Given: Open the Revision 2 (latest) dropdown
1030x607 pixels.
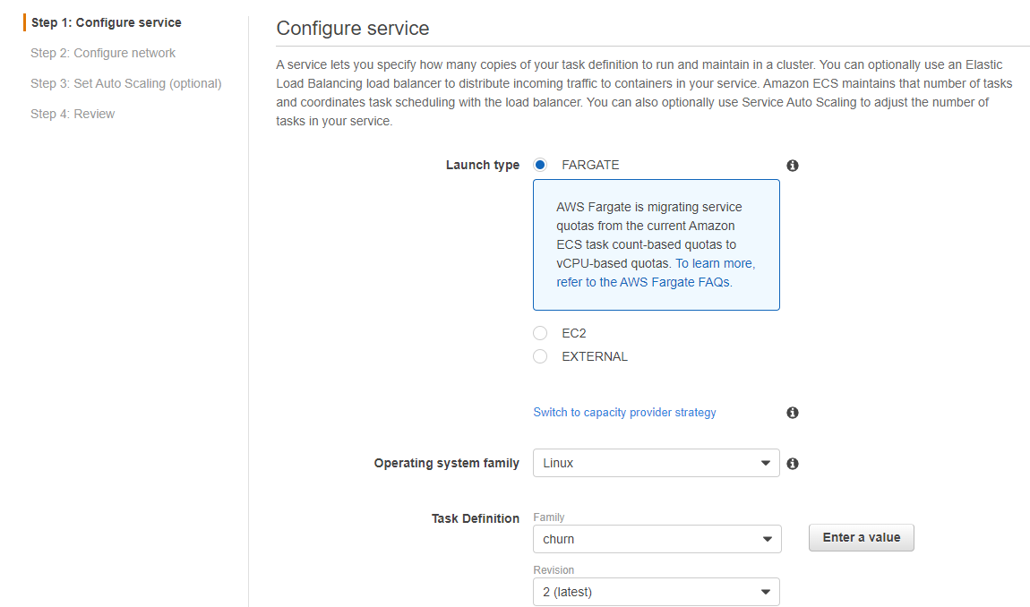Looking at the screenshot, I should coord(657,592).
